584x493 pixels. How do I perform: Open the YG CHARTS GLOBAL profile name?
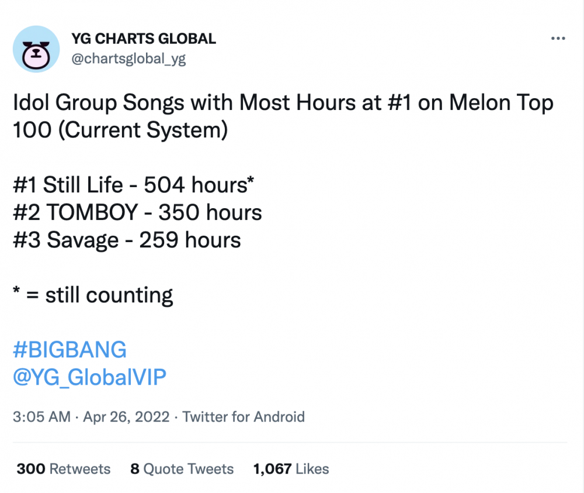144,39
